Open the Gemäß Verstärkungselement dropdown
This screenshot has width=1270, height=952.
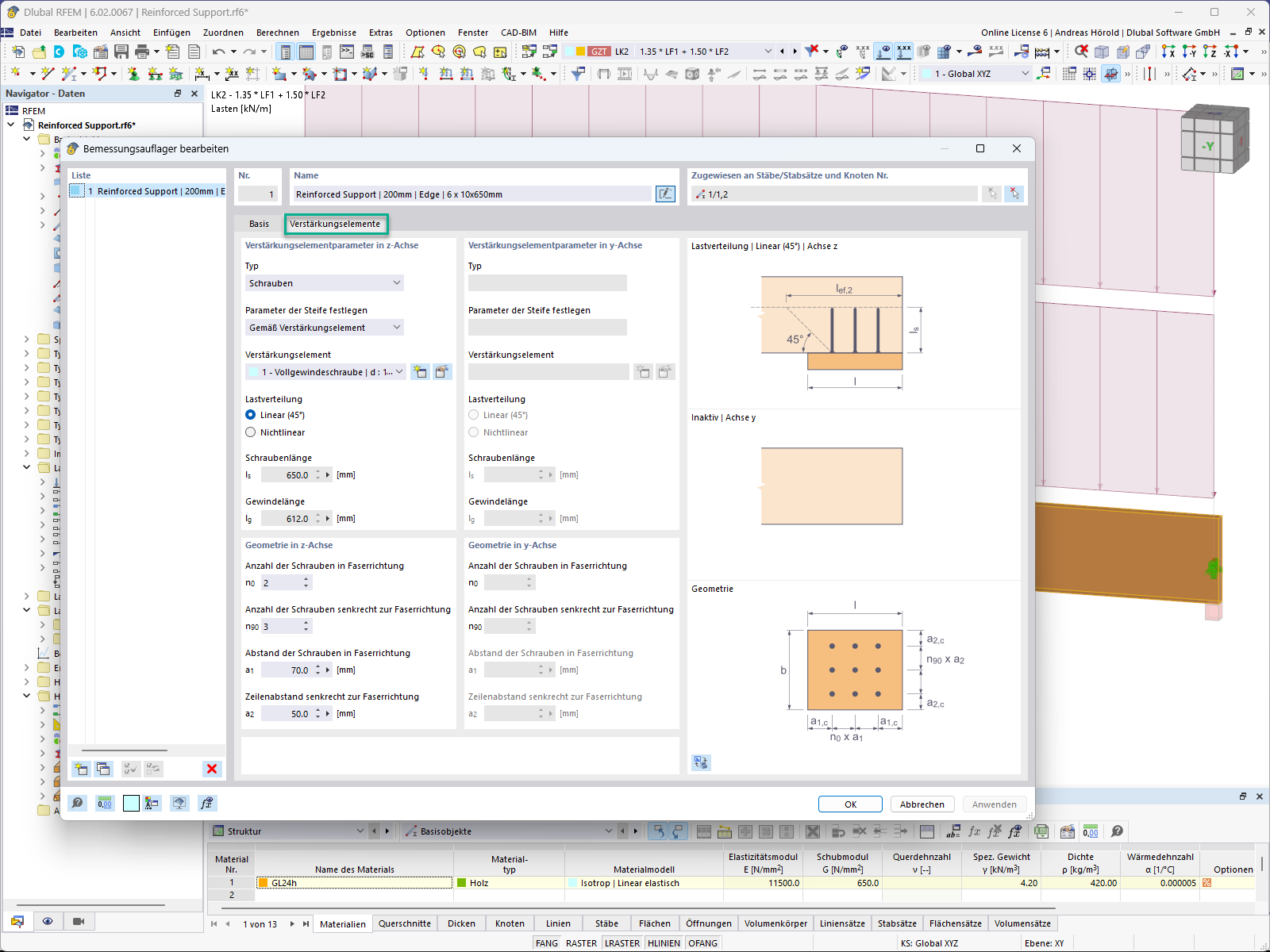click(x=324, y=327)
